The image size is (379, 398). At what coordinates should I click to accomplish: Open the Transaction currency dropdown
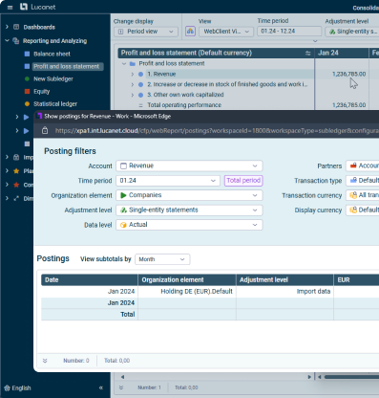point(363,195)
